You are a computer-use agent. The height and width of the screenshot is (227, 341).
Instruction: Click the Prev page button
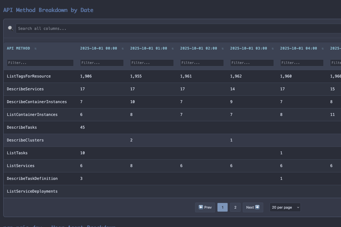coord(205,207)
